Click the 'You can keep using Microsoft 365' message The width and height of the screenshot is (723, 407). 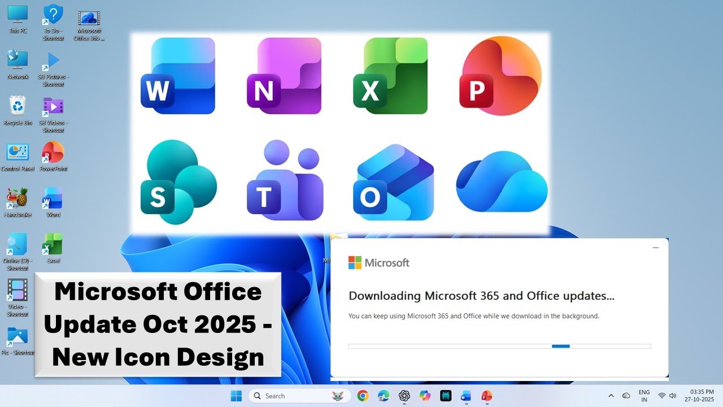tap(473, 316)
